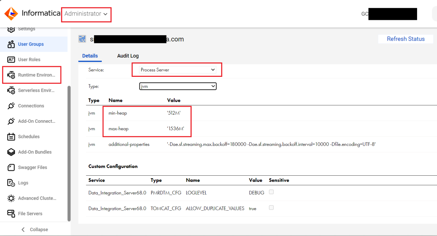Open Schedules in the sidebar
The height and width of the screenshot is (236, 437).
point(34,136)
